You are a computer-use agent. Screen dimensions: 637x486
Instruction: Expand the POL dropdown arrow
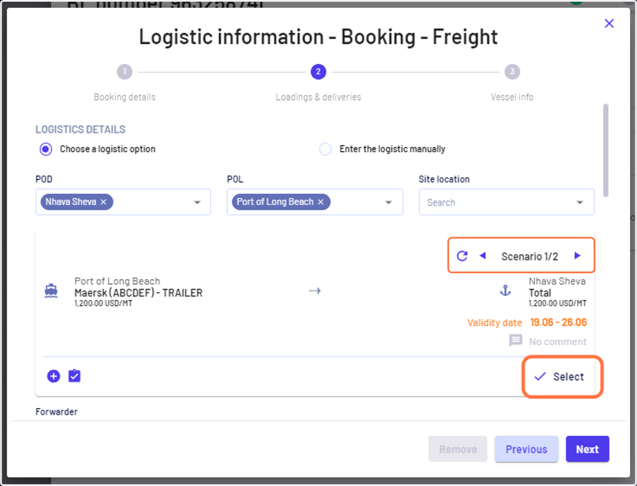pyautogui.click(x=389, y=203)
